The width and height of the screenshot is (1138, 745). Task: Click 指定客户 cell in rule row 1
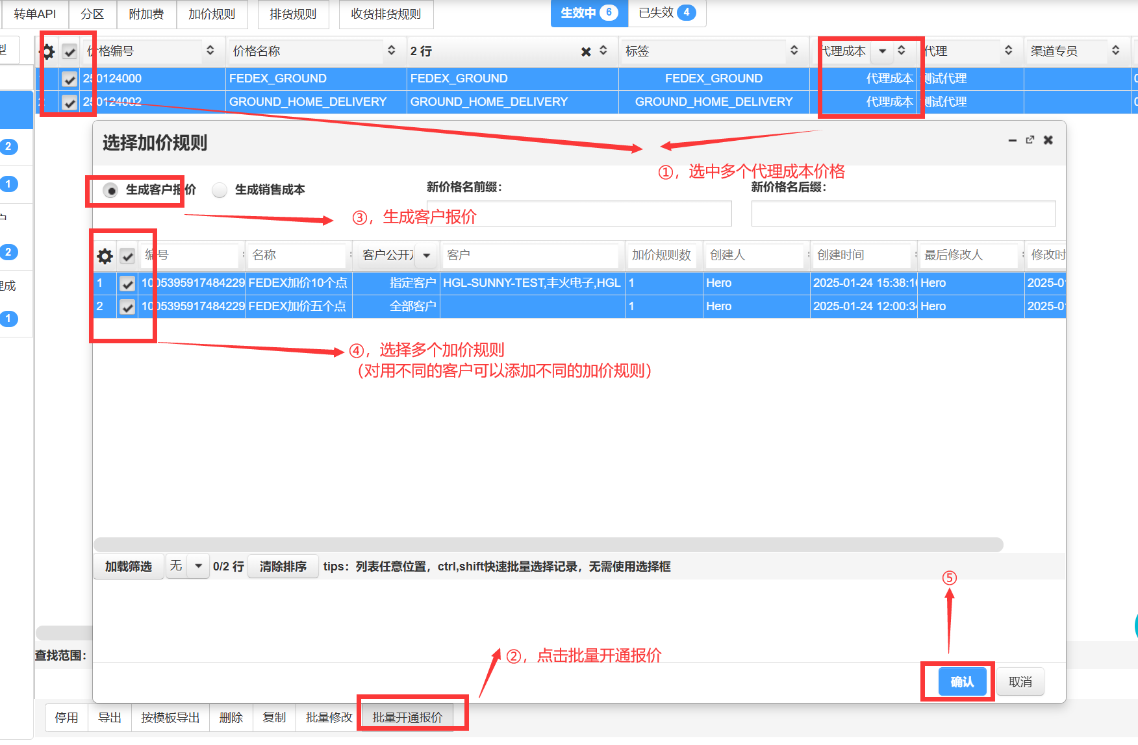pyautogui.click(x=396, y=283)
